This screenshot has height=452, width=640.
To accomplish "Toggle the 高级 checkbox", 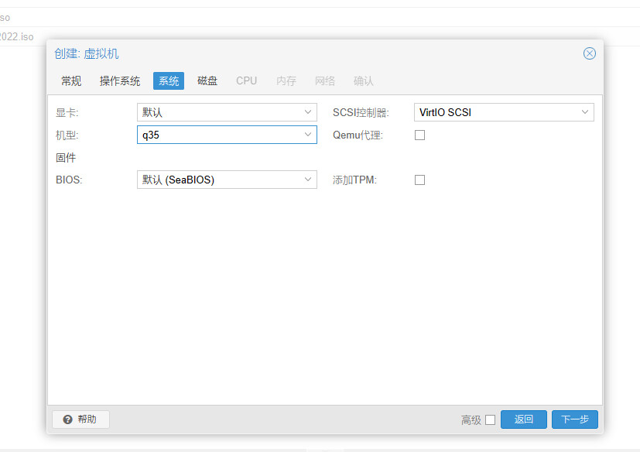I will click(490, 419).
